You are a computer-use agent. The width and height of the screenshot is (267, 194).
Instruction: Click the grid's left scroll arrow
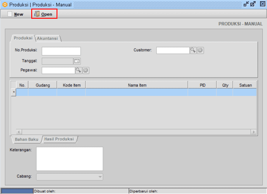[19, 132]
